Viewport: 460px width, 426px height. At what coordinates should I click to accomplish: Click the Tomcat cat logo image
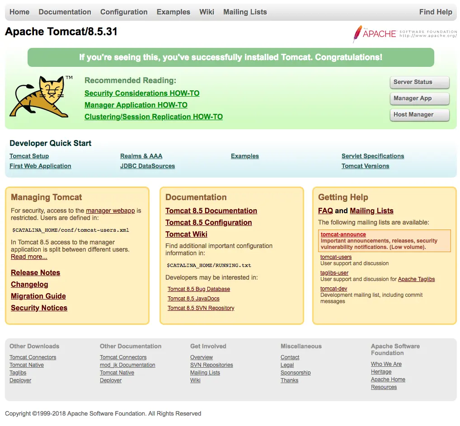click(41, 97)
